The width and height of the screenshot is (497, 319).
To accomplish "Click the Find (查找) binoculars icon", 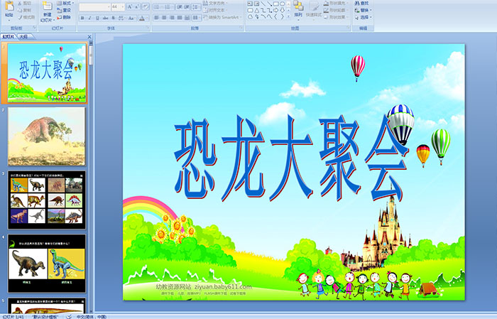I will coord(364,4).
